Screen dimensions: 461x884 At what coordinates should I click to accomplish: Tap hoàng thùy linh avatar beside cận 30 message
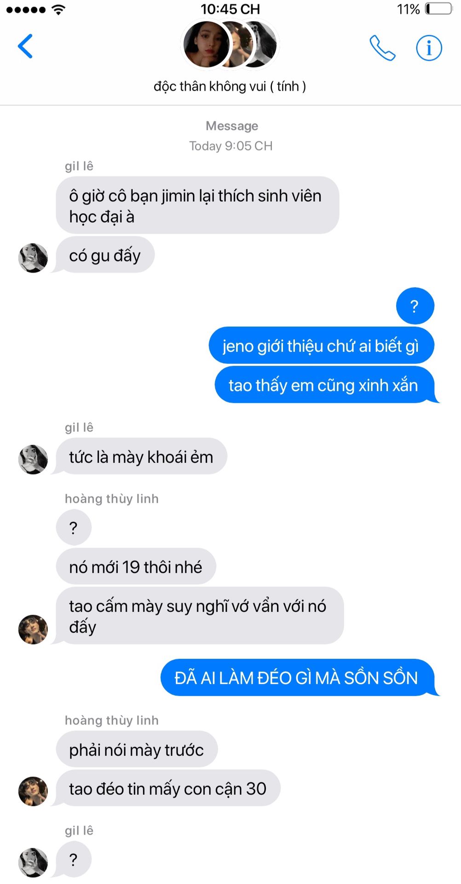pyautogui.click(x=33, y=791)
